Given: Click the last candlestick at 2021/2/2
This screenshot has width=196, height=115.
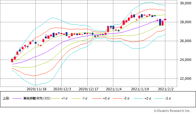Looking at the screenshot, I should (x=165, y=19).
